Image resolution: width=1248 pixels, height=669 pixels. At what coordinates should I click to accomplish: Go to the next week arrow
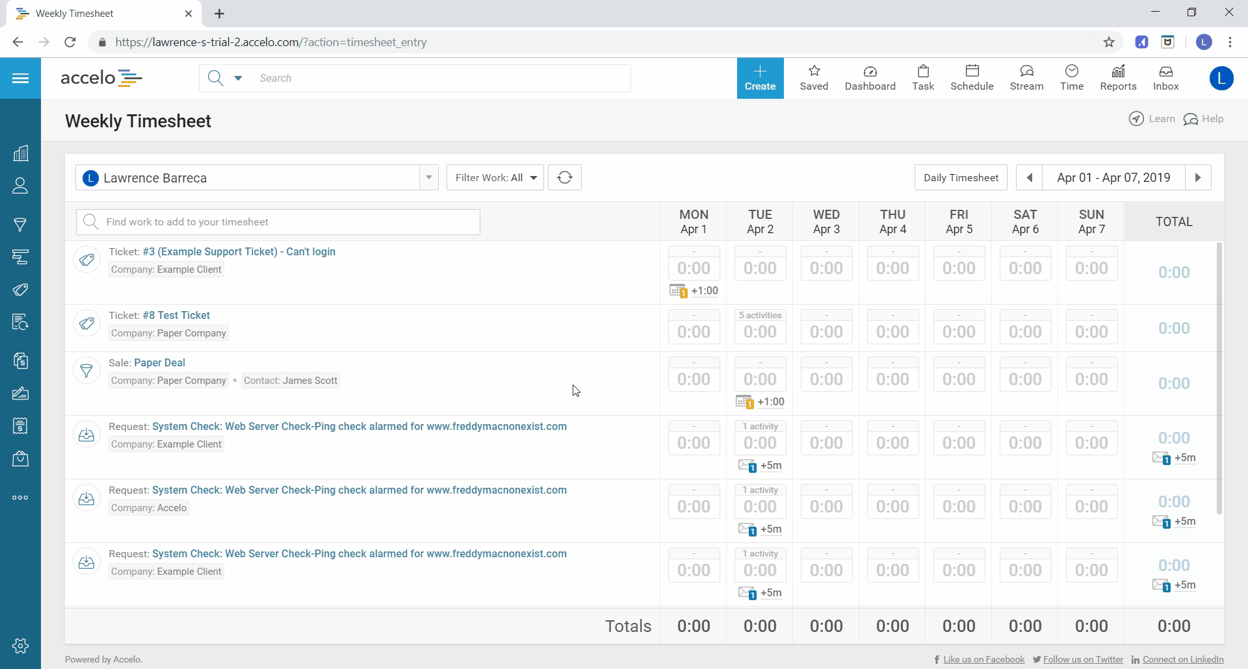click(x=1198, y=177)
